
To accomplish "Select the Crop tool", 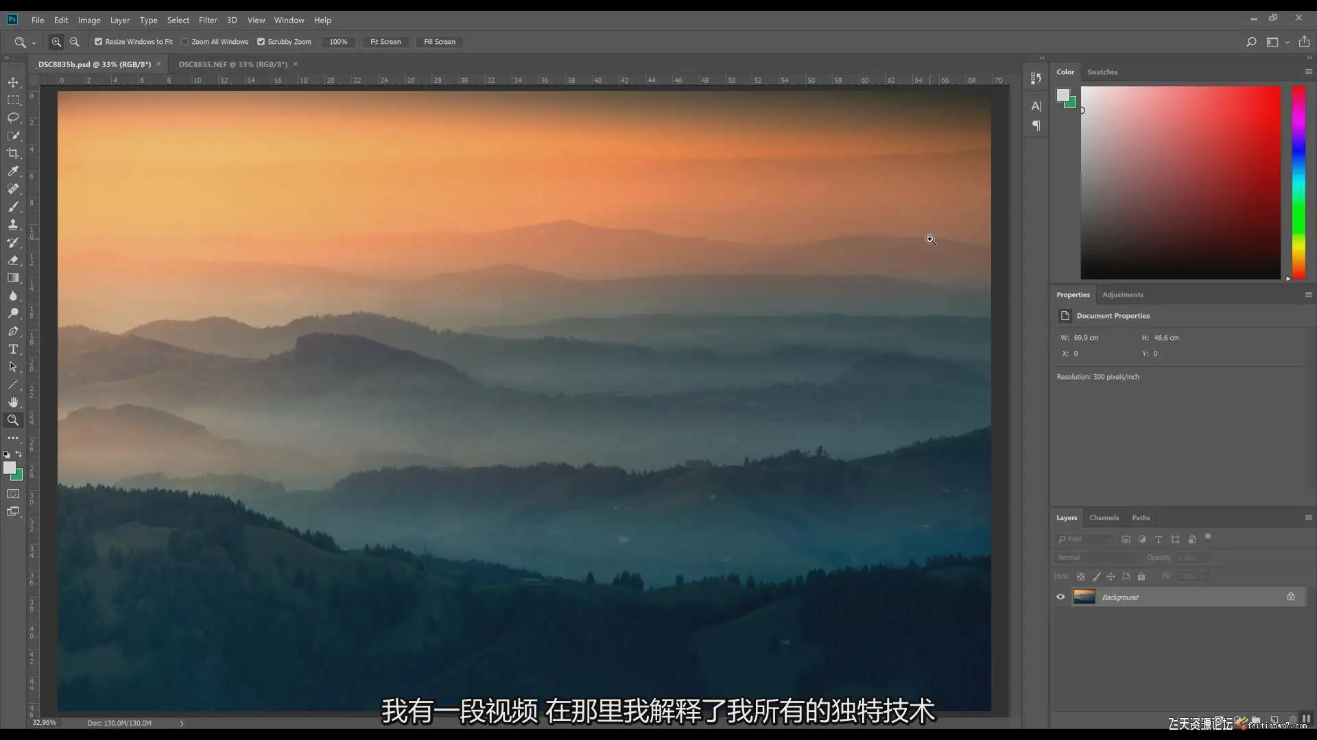I will [x=13, y=153].
